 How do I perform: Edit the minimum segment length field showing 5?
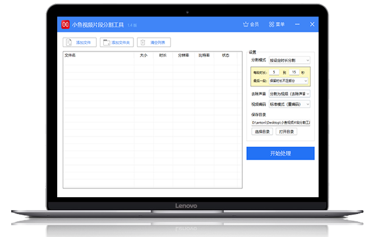[x=274, y=72]
